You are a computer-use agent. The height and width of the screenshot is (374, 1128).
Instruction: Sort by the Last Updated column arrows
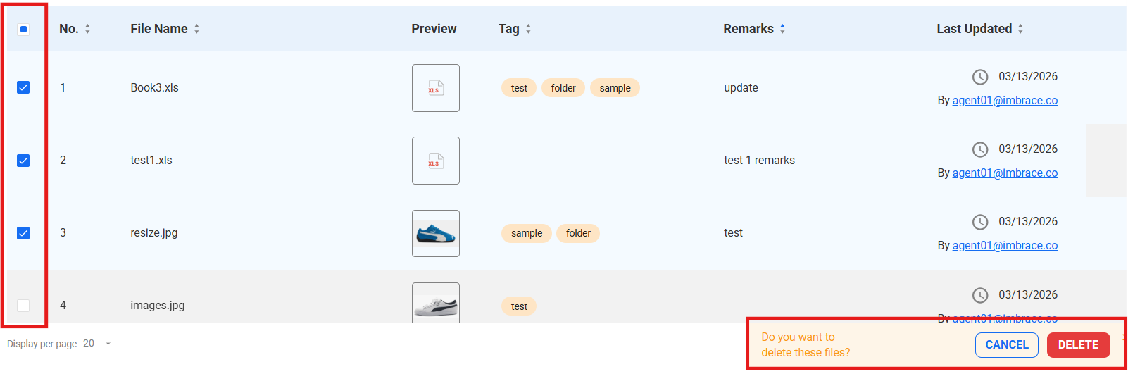pos(1020,29)
